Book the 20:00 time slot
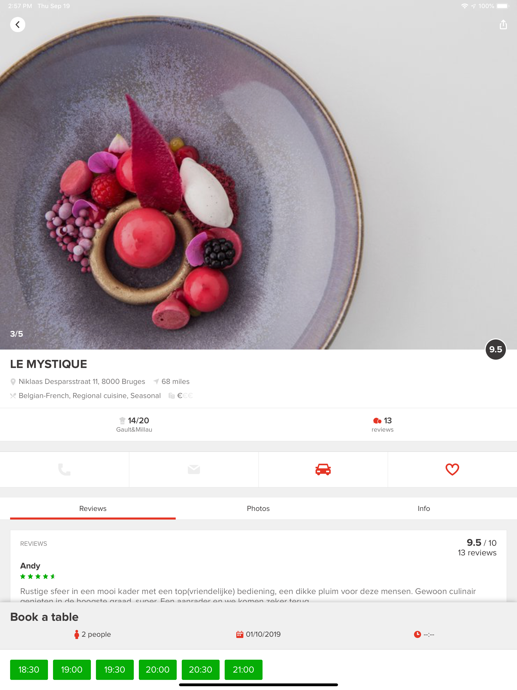The height and width of the screenshot is (690, 517). point(158,669)
